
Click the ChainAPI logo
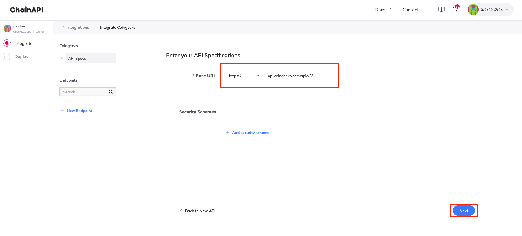click(x=27, y=10)
